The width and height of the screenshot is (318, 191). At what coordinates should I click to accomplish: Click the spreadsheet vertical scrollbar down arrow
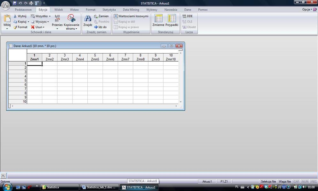[x=181, y=102]
